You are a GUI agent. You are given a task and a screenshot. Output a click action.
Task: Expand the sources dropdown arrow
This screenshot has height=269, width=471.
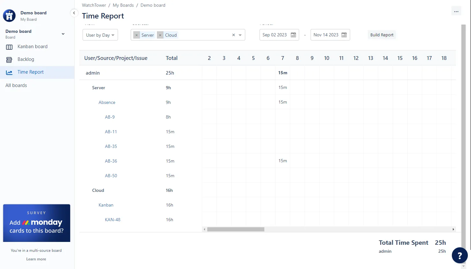[x=240, y=35]
